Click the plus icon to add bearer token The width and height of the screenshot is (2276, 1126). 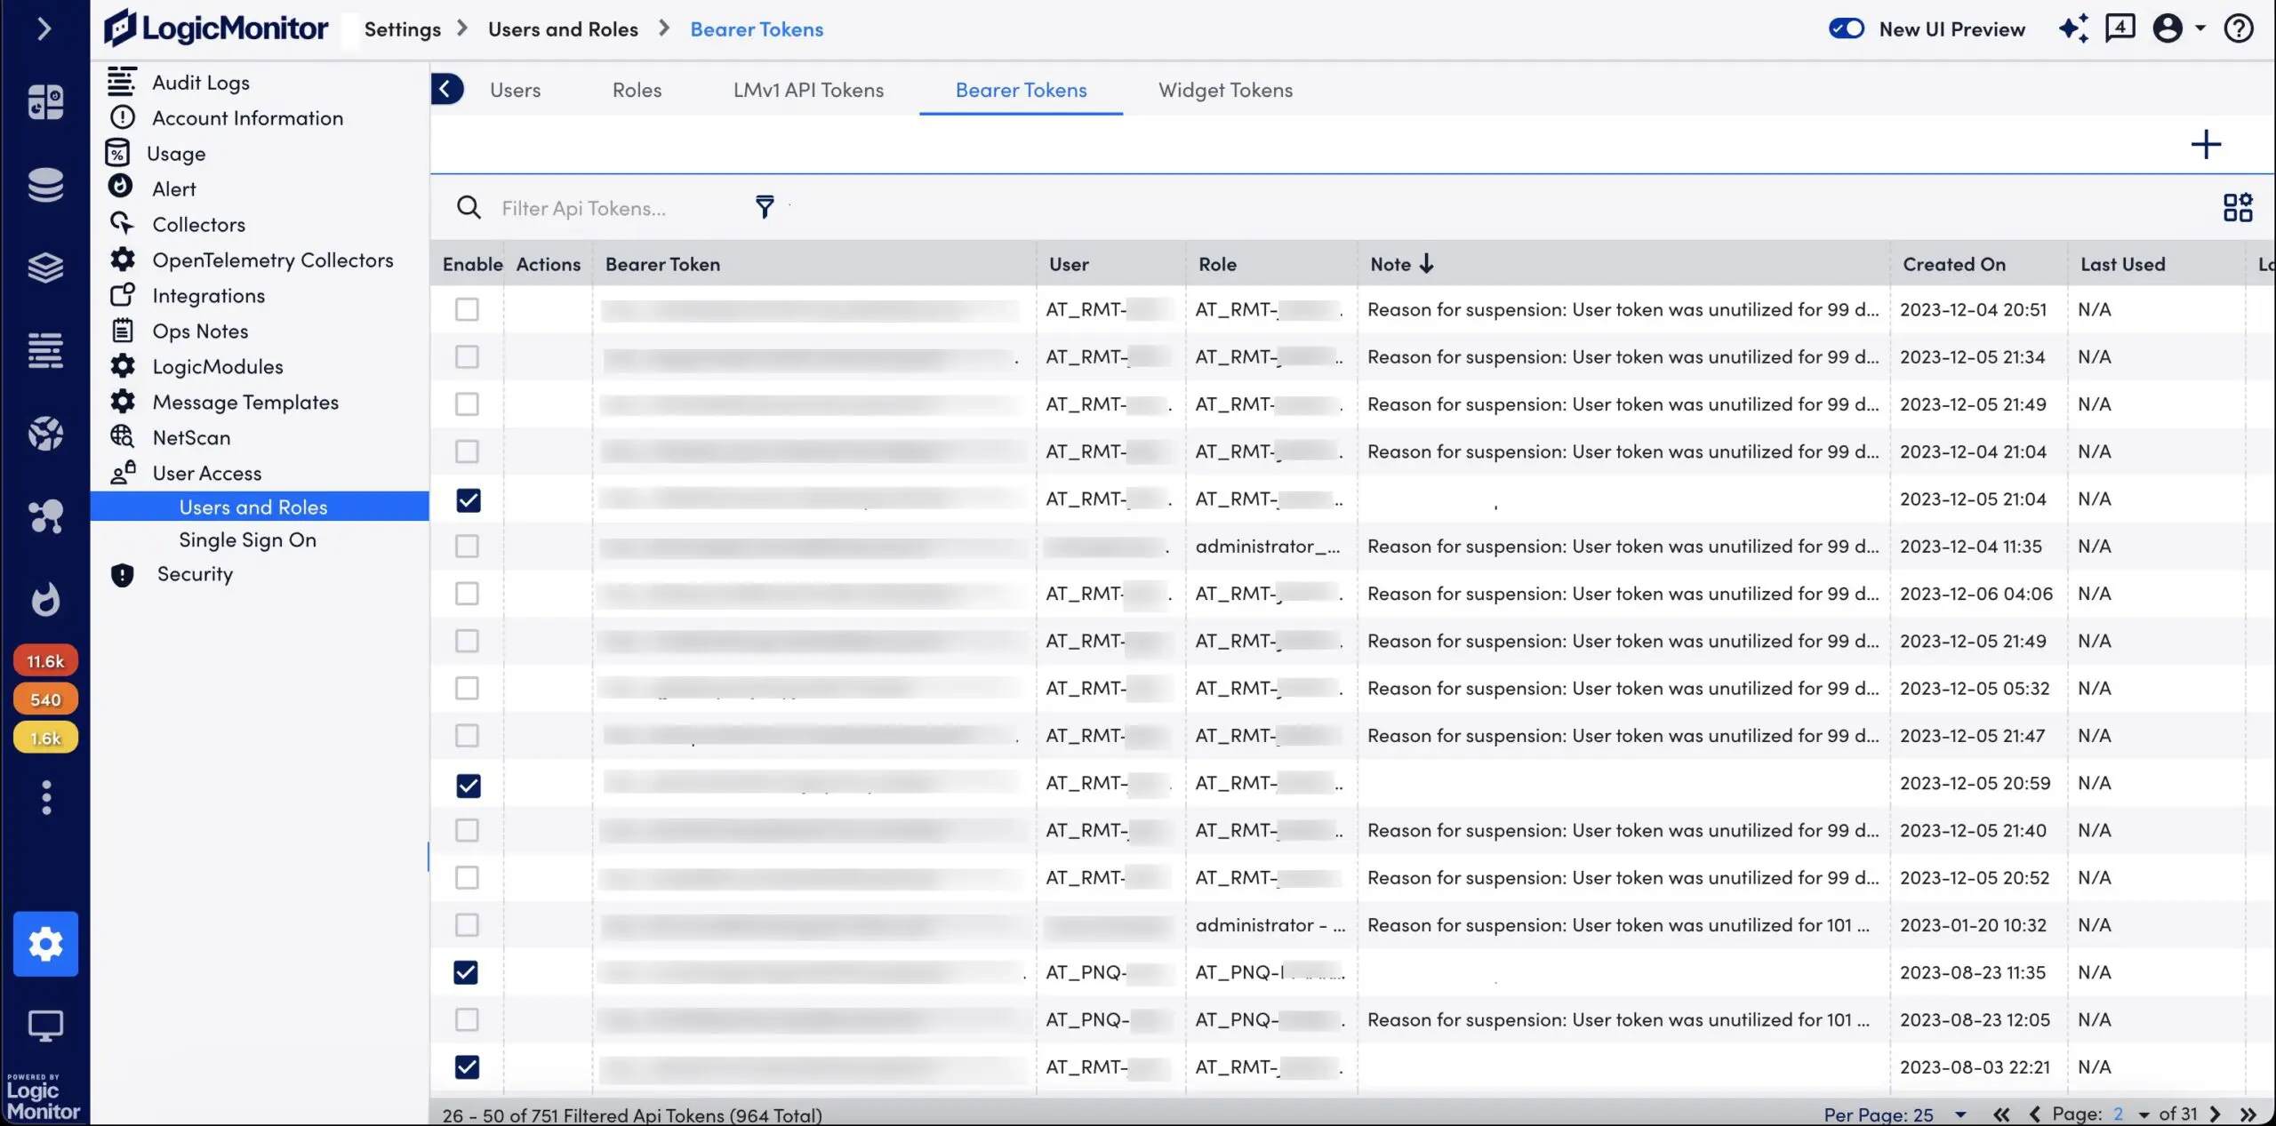pyautogui.click(x=2205, y=145)
